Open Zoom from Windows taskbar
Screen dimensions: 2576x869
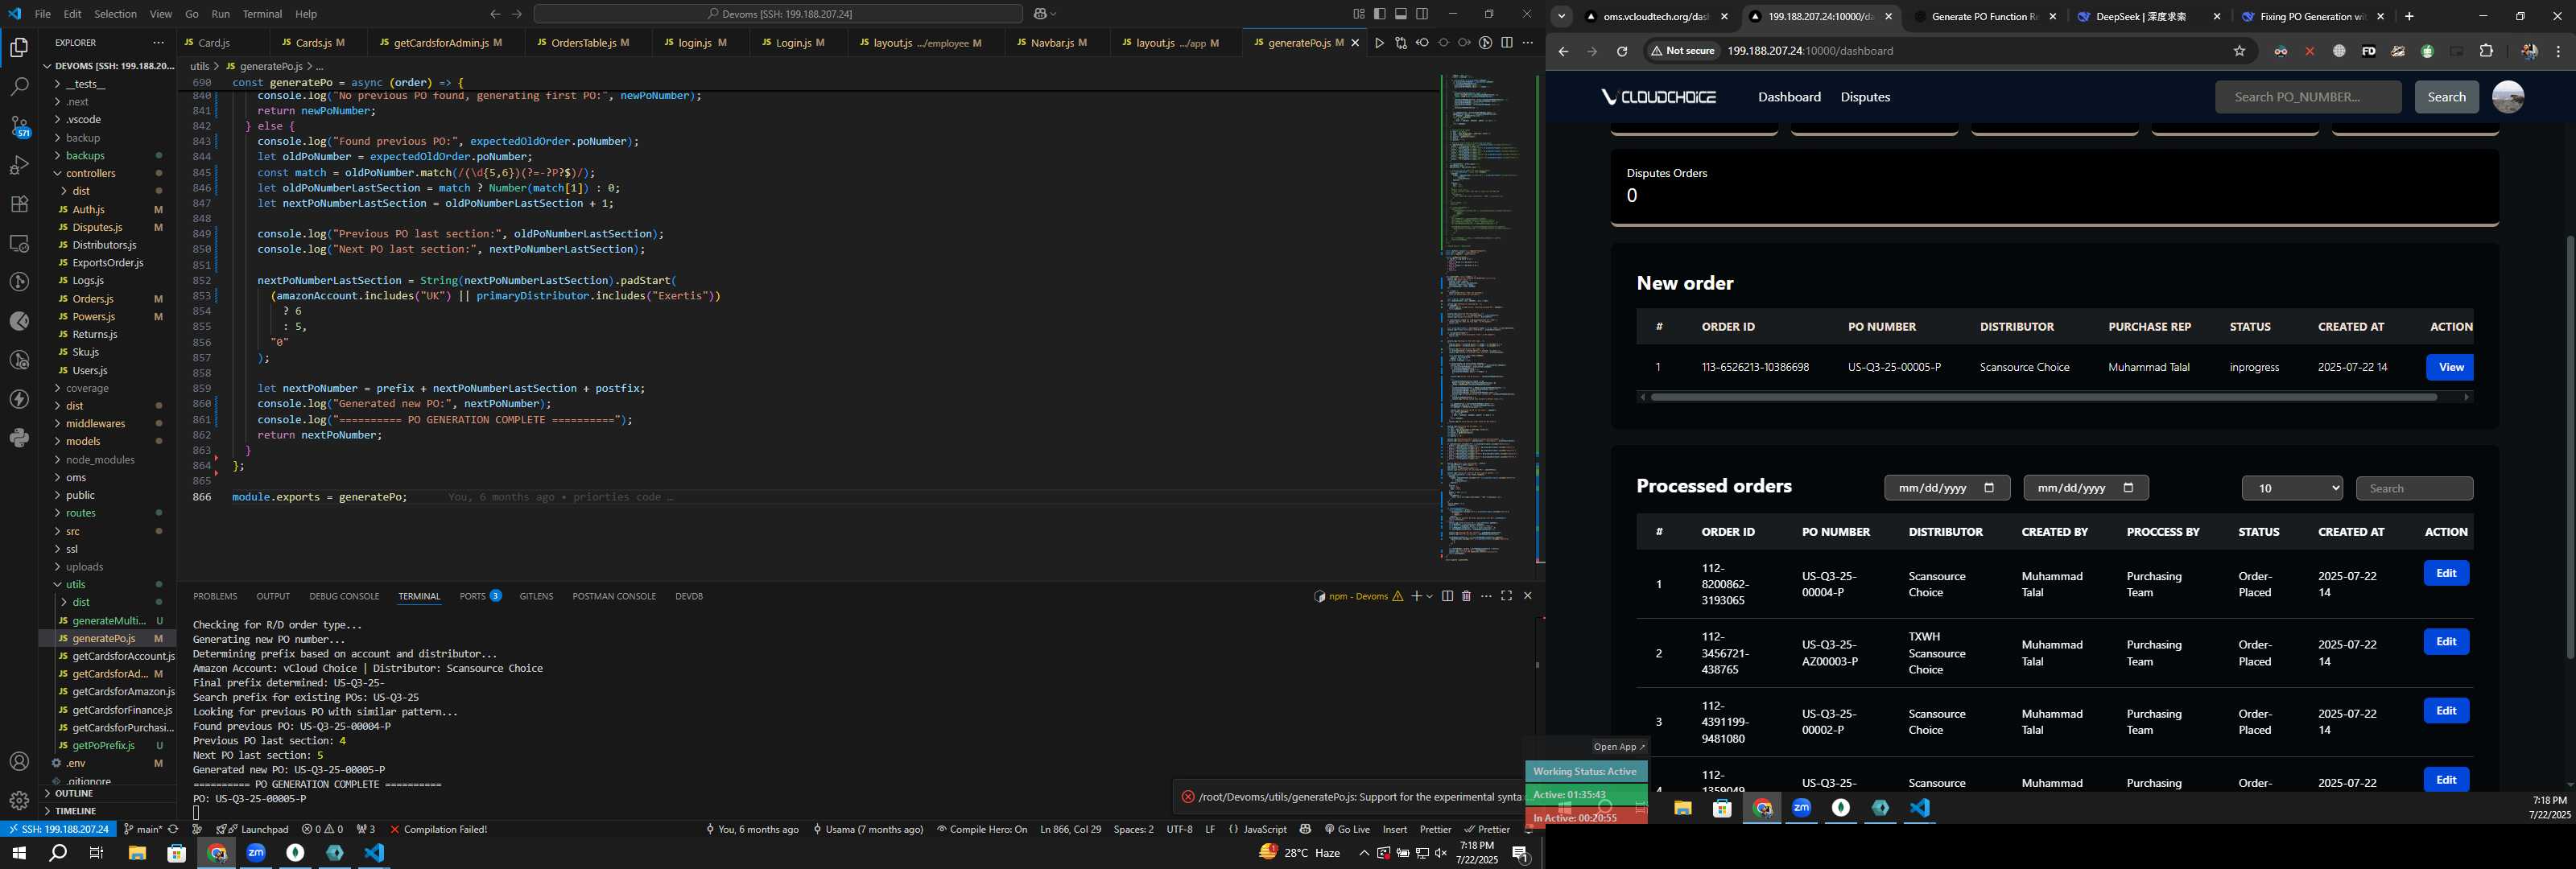pyautogui.click(x=256, y=853)
